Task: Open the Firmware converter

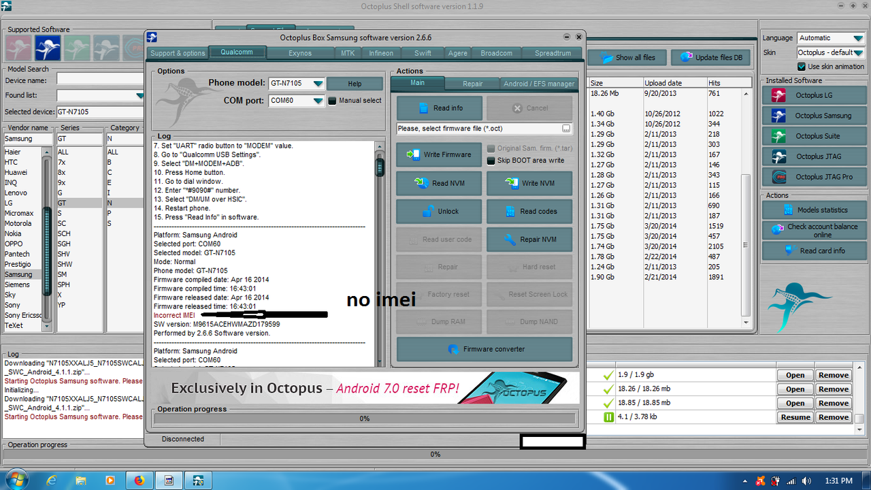Action: [x=484, y=349]
